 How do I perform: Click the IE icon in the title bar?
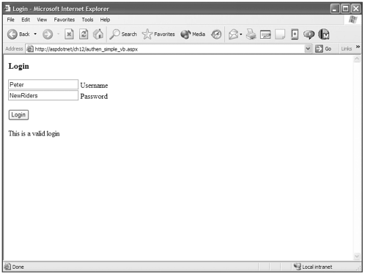7,9
